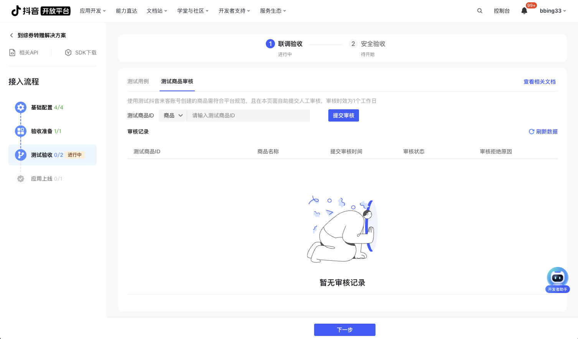Viewport: 578px width, 339px height.
Task: Select the 测试商品审核 tab
Action: 177,81
